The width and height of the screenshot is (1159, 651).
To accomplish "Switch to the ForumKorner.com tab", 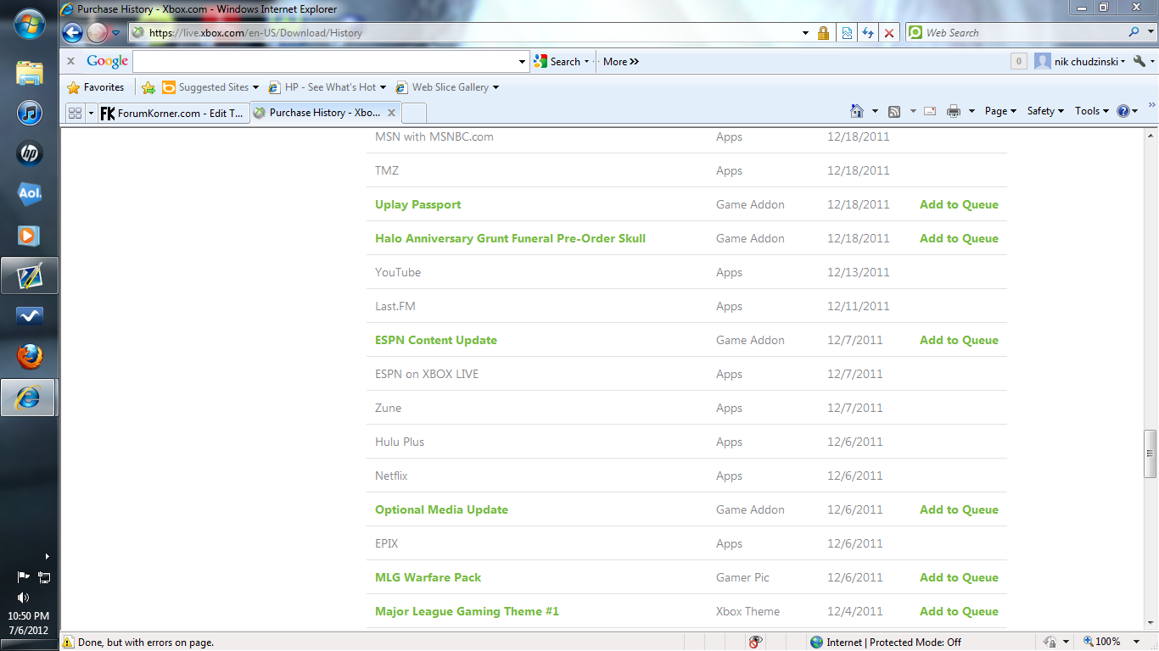I will pos(174,113).
